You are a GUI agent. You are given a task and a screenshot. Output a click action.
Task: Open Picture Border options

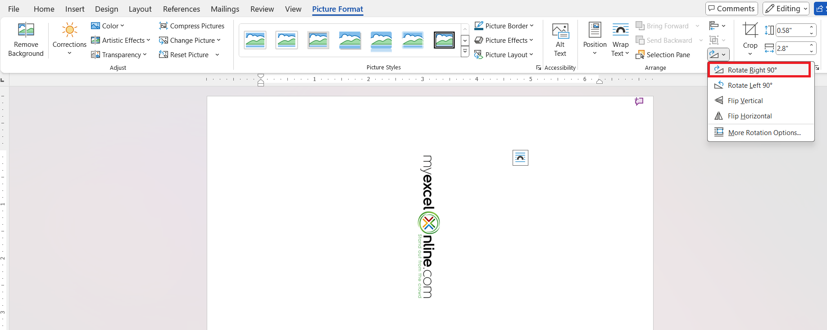504,26
